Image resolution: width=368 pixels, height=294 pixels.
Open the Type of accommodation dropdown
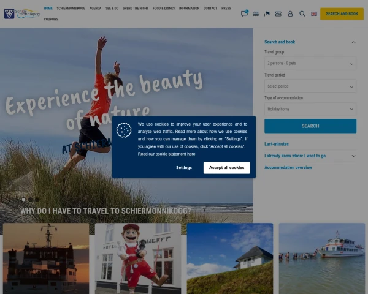pyautogui.click(x=310, y=109)
